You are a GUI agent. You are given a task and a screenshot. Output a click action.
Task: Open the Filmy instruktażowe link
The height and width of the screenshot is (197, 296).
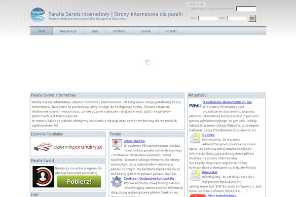coord(222,196)
